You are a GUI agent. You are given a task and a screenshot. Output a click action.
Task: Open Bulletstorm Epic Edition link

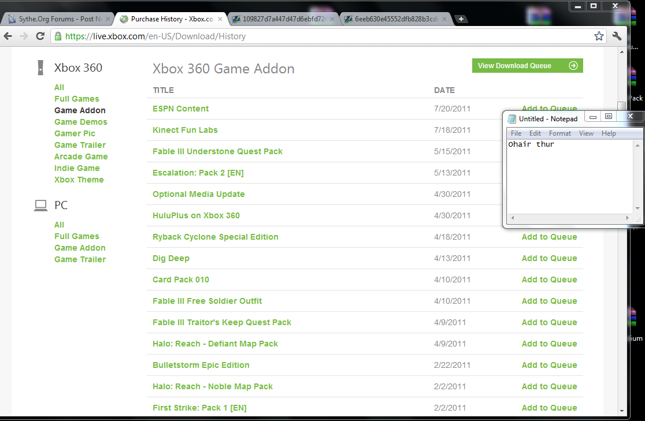[x=201, y=365]
